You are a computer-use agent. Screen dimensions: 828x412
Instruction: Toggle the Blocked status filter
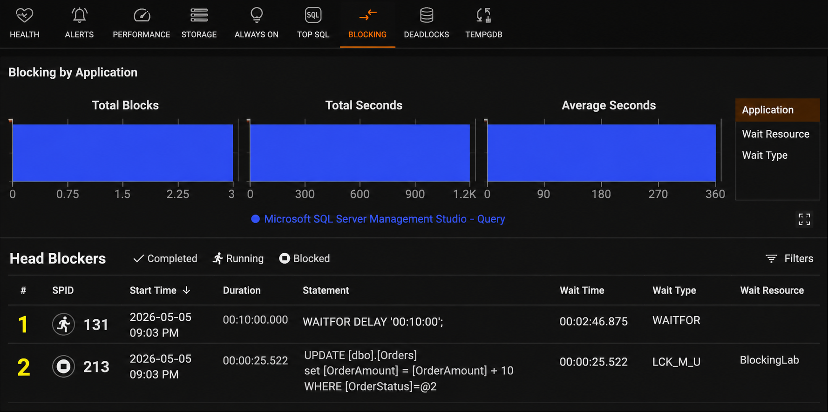(305, 258)
